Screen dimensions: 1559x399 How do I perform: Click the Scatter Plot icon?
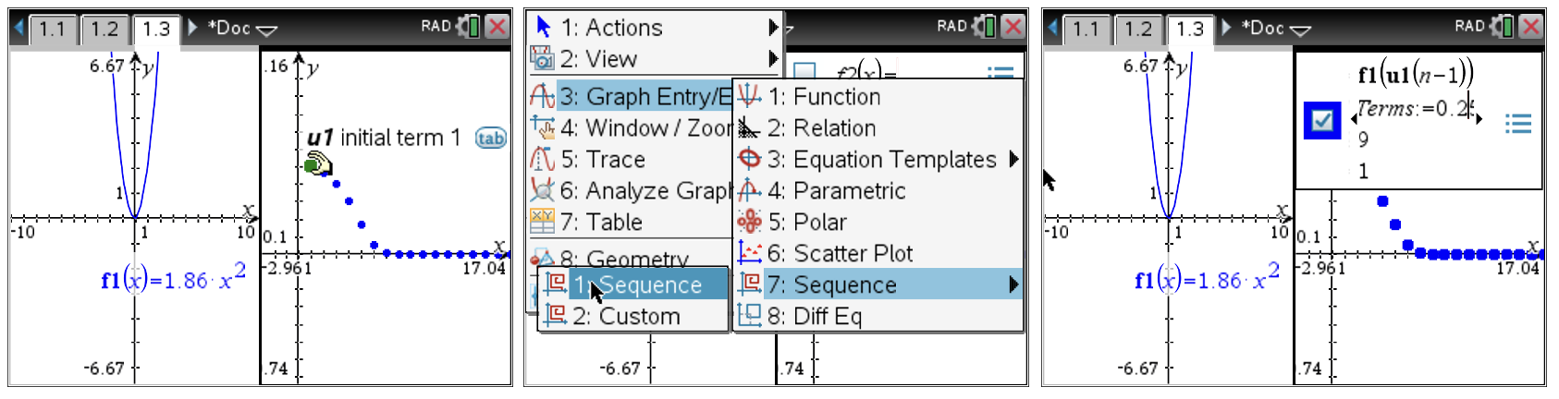749,253
